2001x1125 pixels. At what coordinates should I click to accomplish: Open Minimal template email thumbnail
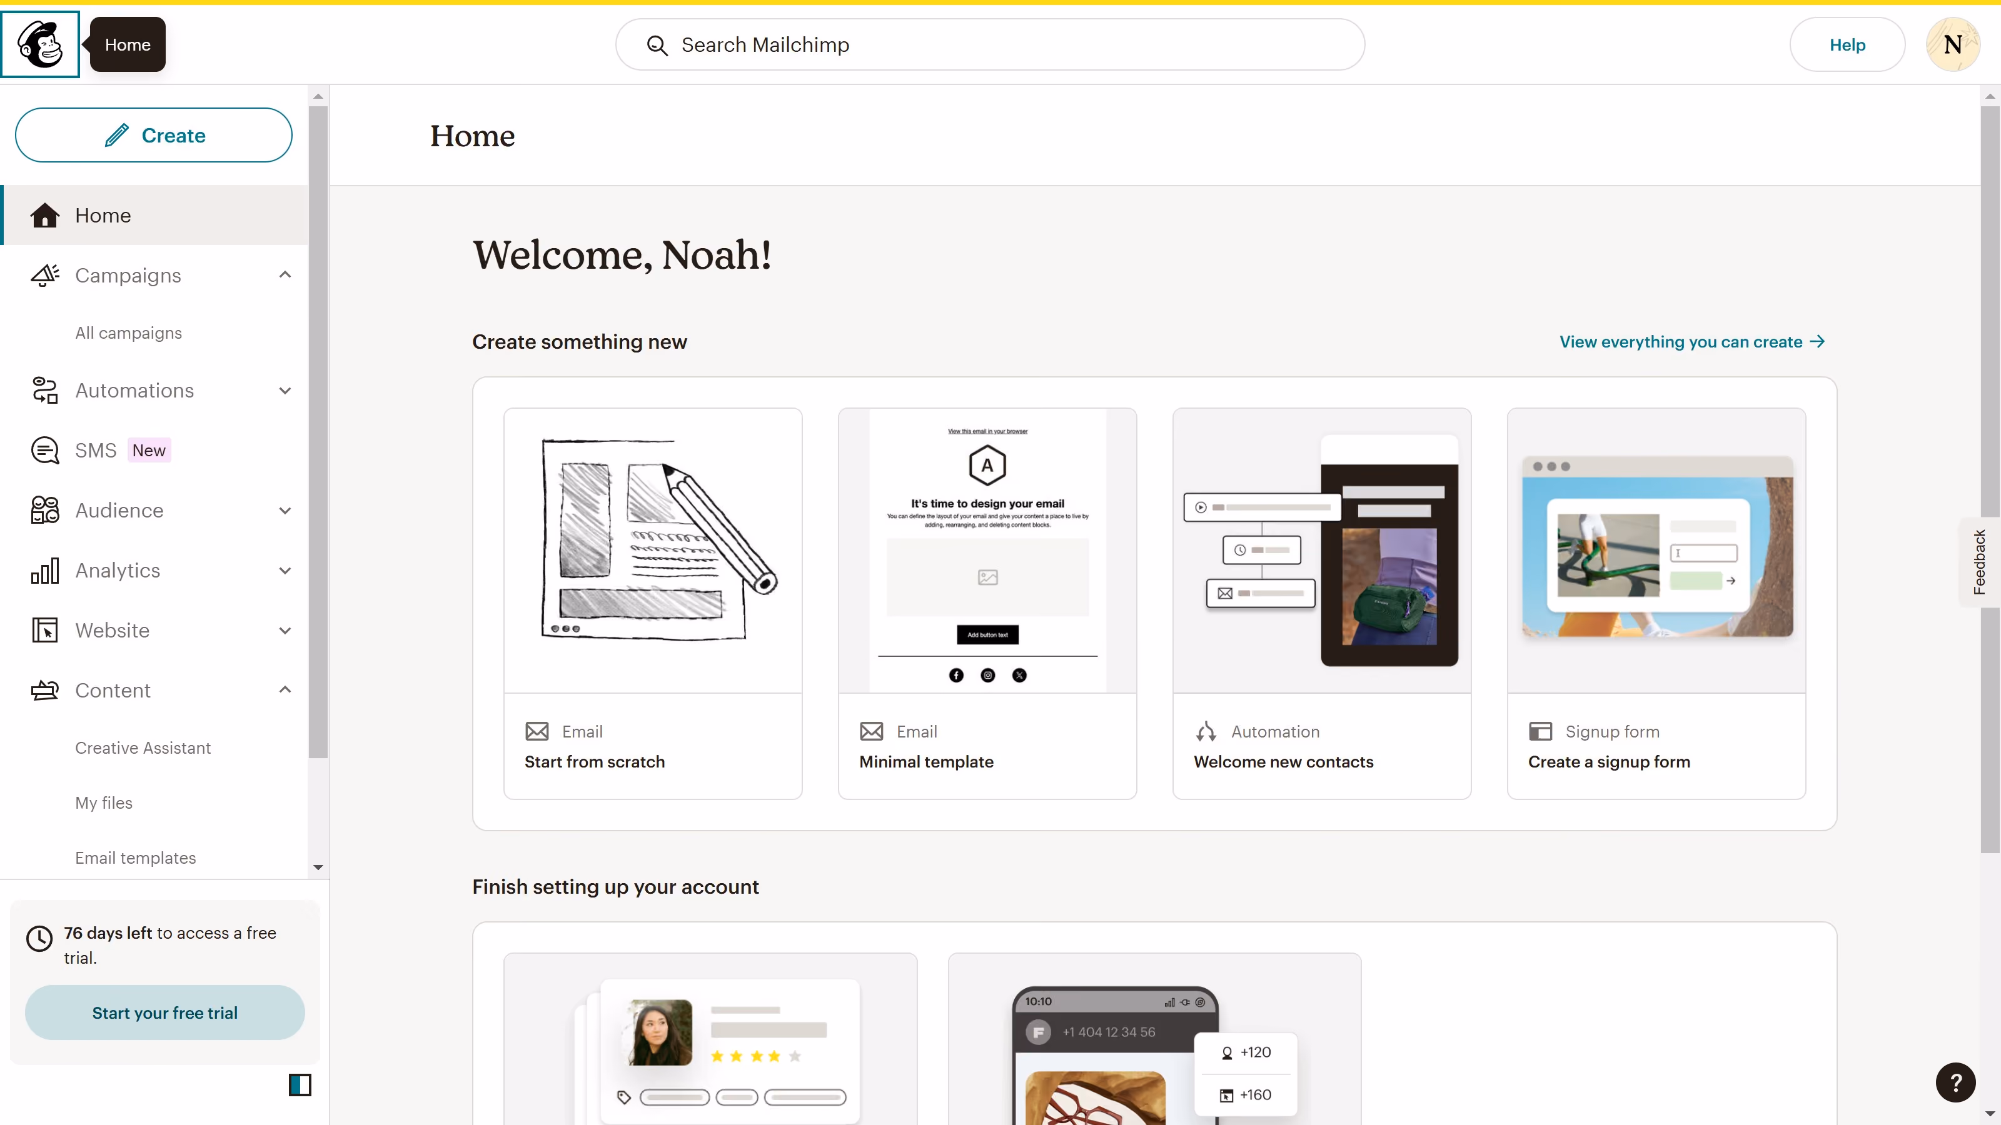tap(987, 551)
